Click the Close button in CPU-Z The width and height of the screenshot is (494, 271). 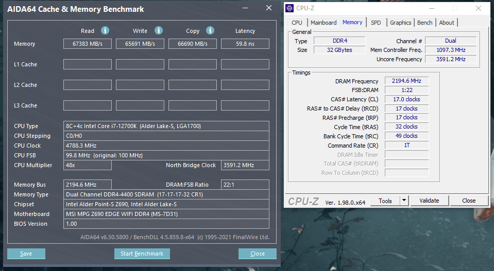tap(469, 201)
